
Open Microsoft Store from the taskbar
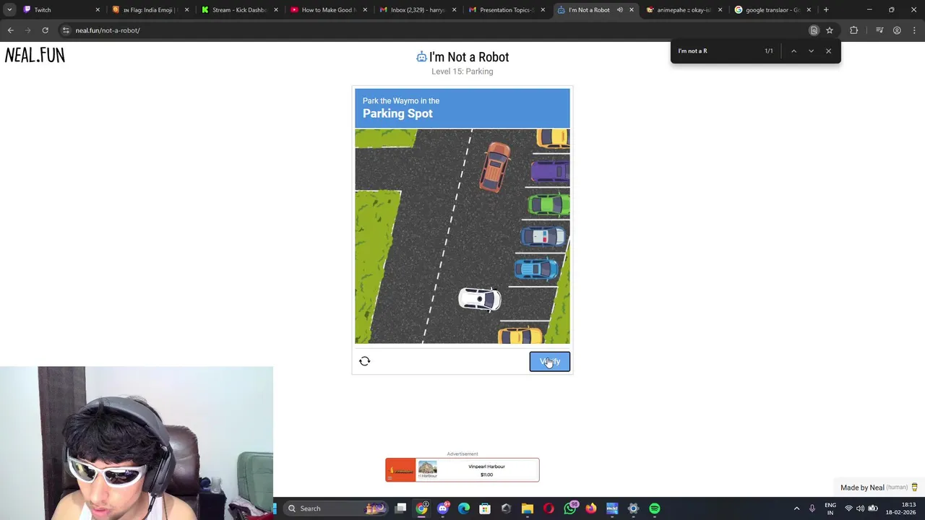click(485, 508)
